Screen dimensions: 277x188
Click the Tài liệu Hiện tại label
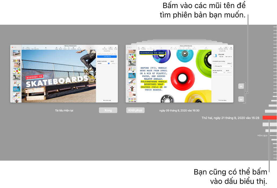pyautogui.click(x=64, y=110)
